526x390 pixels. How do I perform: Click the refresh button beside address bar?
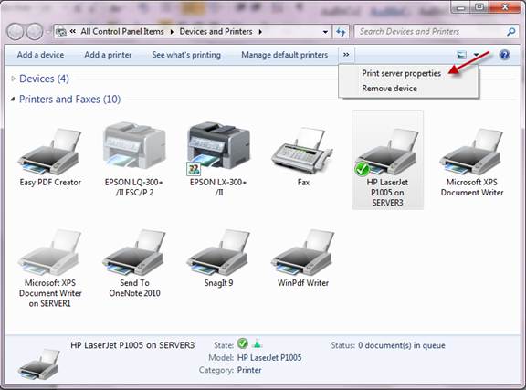341,32
